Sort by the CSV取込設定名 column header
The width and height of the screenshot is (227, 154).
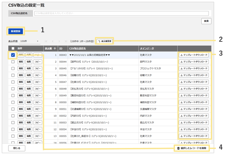(78, 49)
